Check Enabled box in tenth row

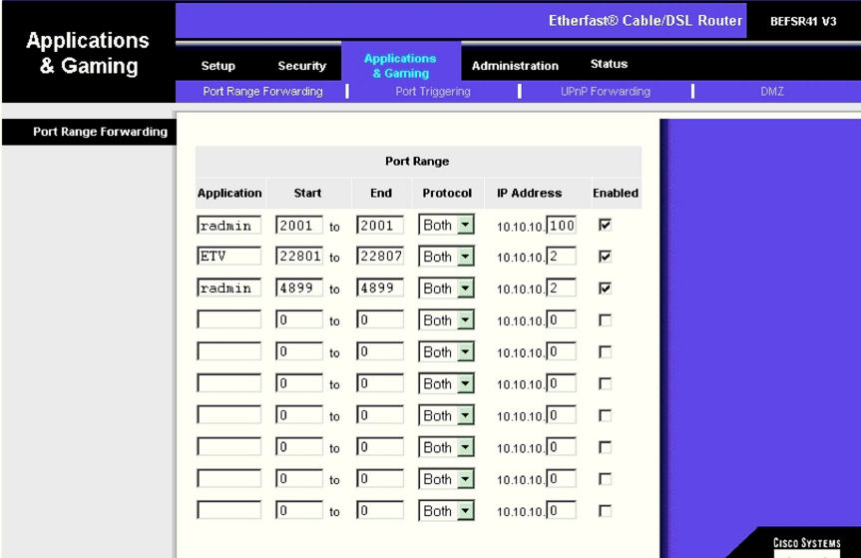click(x=605, y=511)
